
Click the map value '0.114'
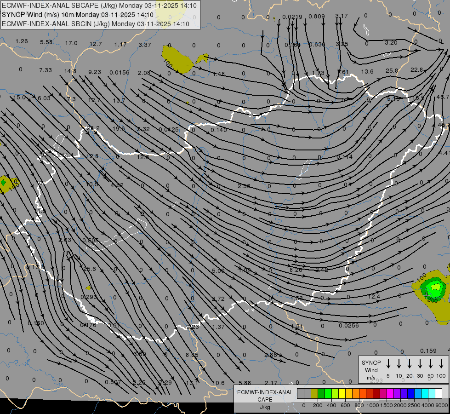click(x=344, y=156)
